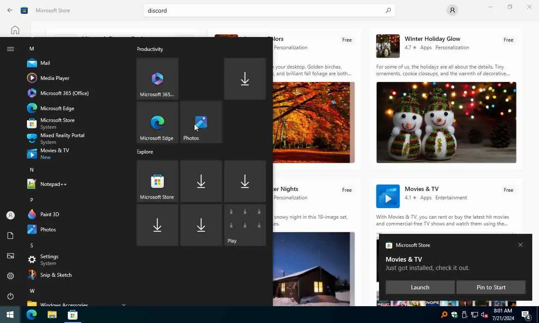Open File Explorer from the taskbar

click(52, 315)
